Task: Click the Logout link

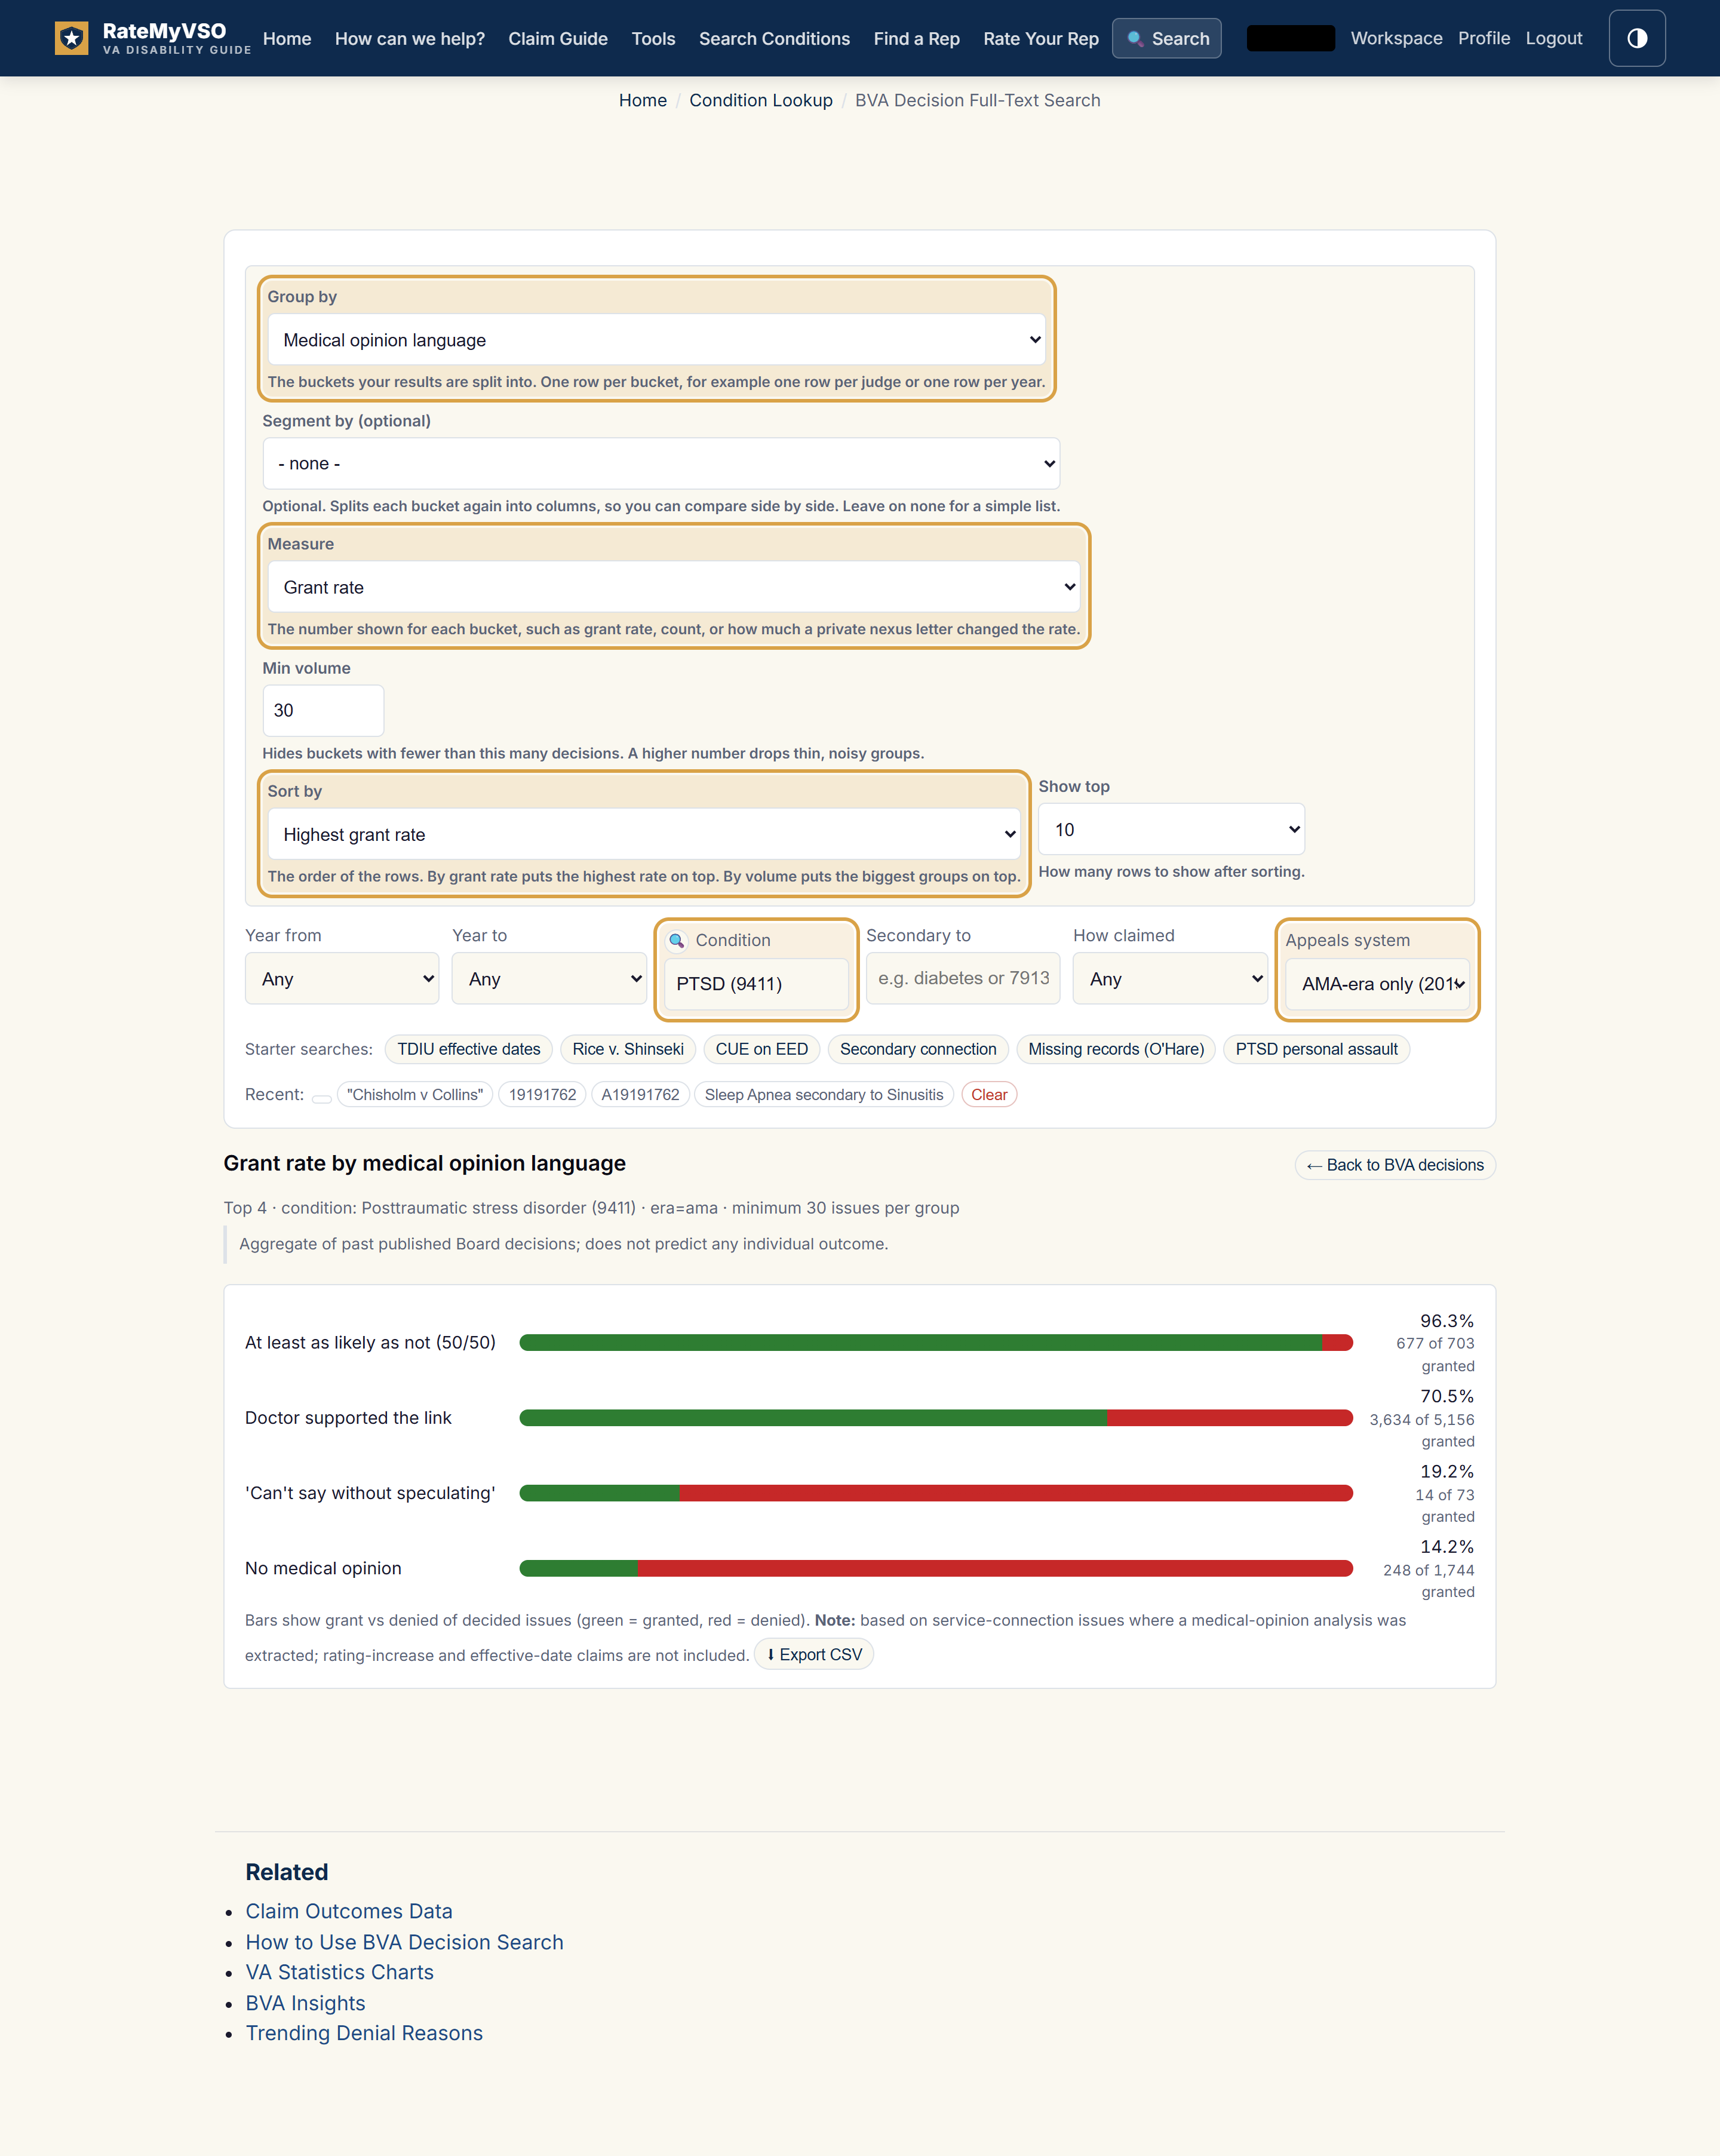Action: coord(1553,38)
